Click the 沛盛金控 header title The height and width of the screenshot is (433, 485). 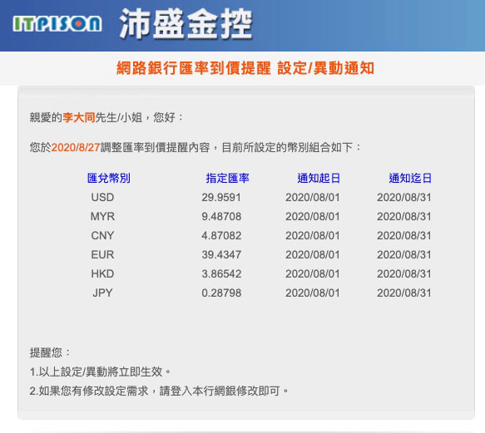pos(186,24)
